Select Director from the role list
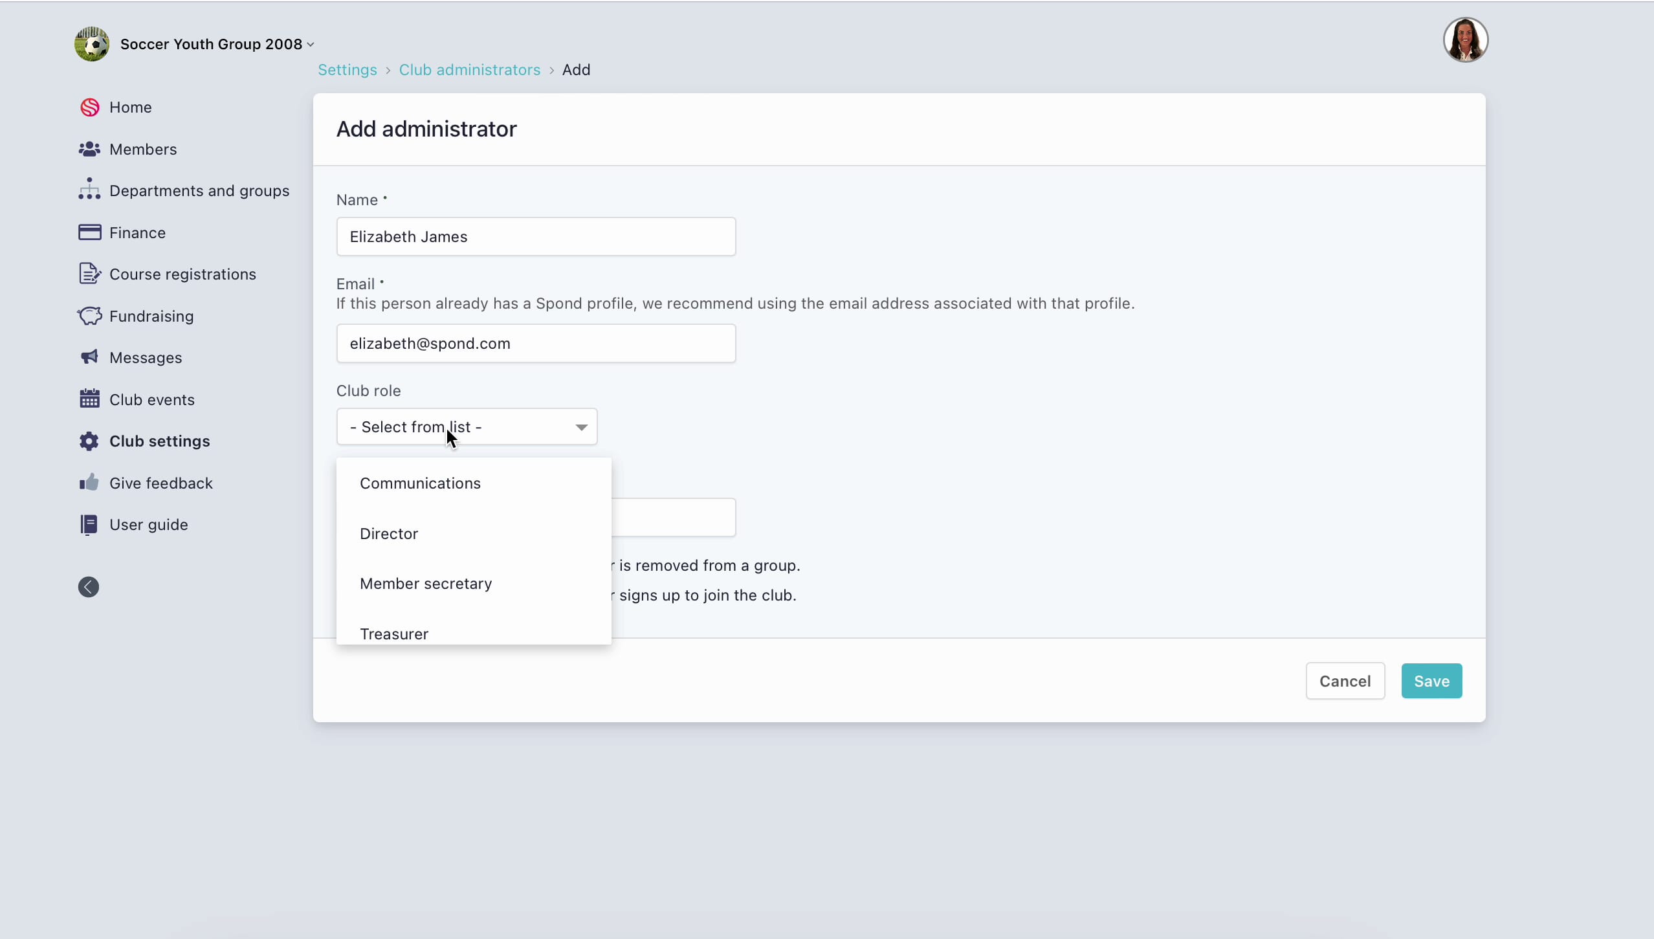The image size is (1654, 939). (x=388, y=533)
